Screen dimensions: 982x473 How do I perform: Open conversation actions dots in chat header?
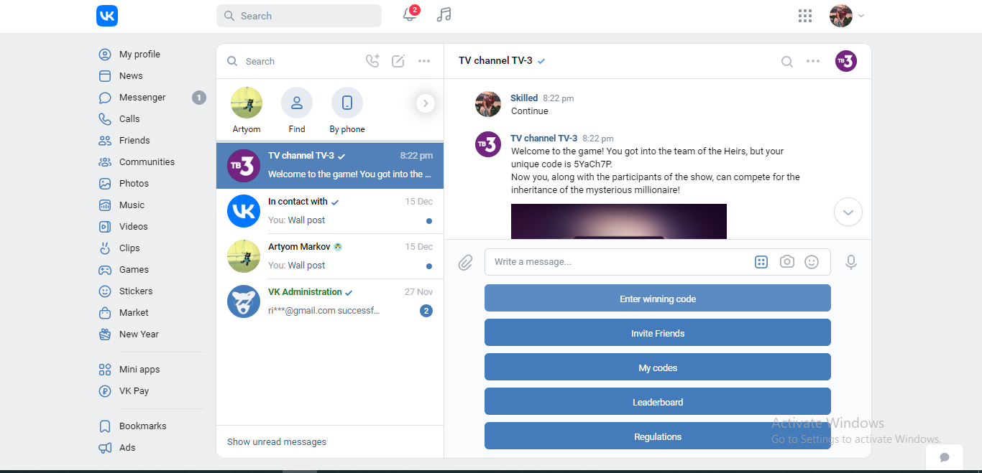813,61
